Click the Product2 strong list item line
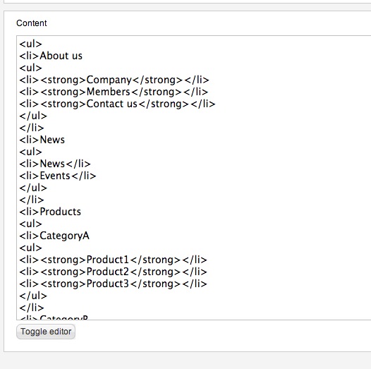This screenshot has width=371, height=369. pos(113,272)
